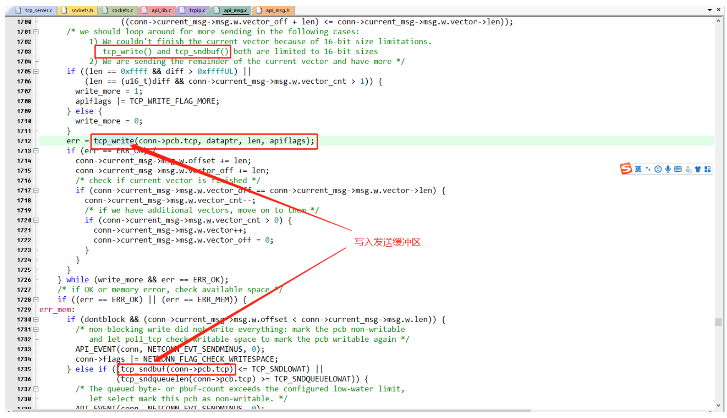Toggle punctuation mode in the Sogou toolbar
Viewport: 727px width, 418px height.
tap(648, 169)
